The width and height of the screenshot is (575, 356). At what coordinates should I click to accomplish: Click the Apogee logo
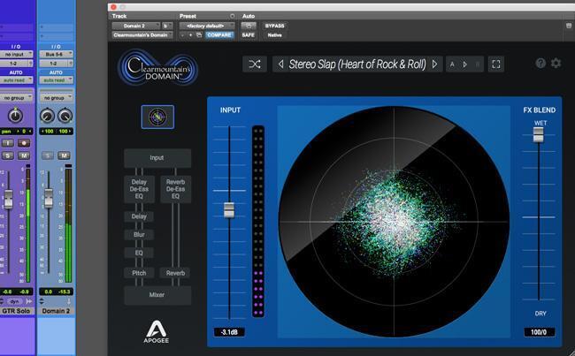pos(157,332)
